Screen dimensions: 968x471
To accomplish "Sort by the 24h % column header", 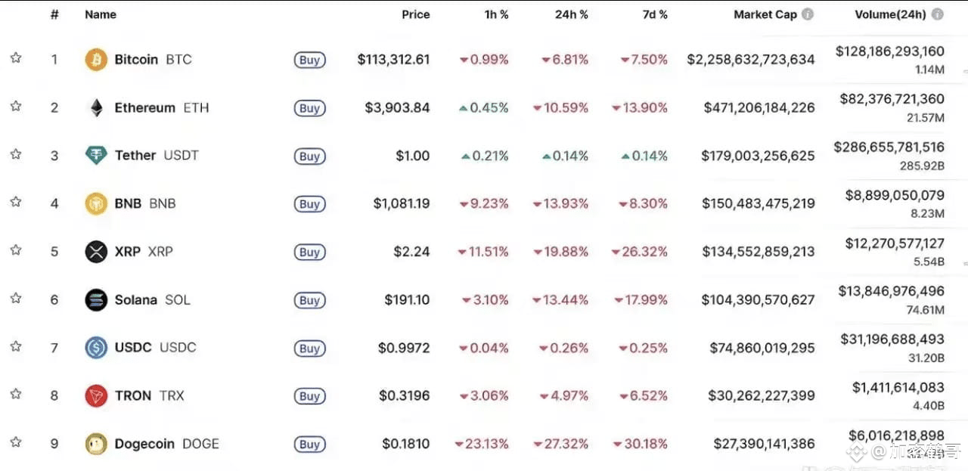I will point(572,14).
